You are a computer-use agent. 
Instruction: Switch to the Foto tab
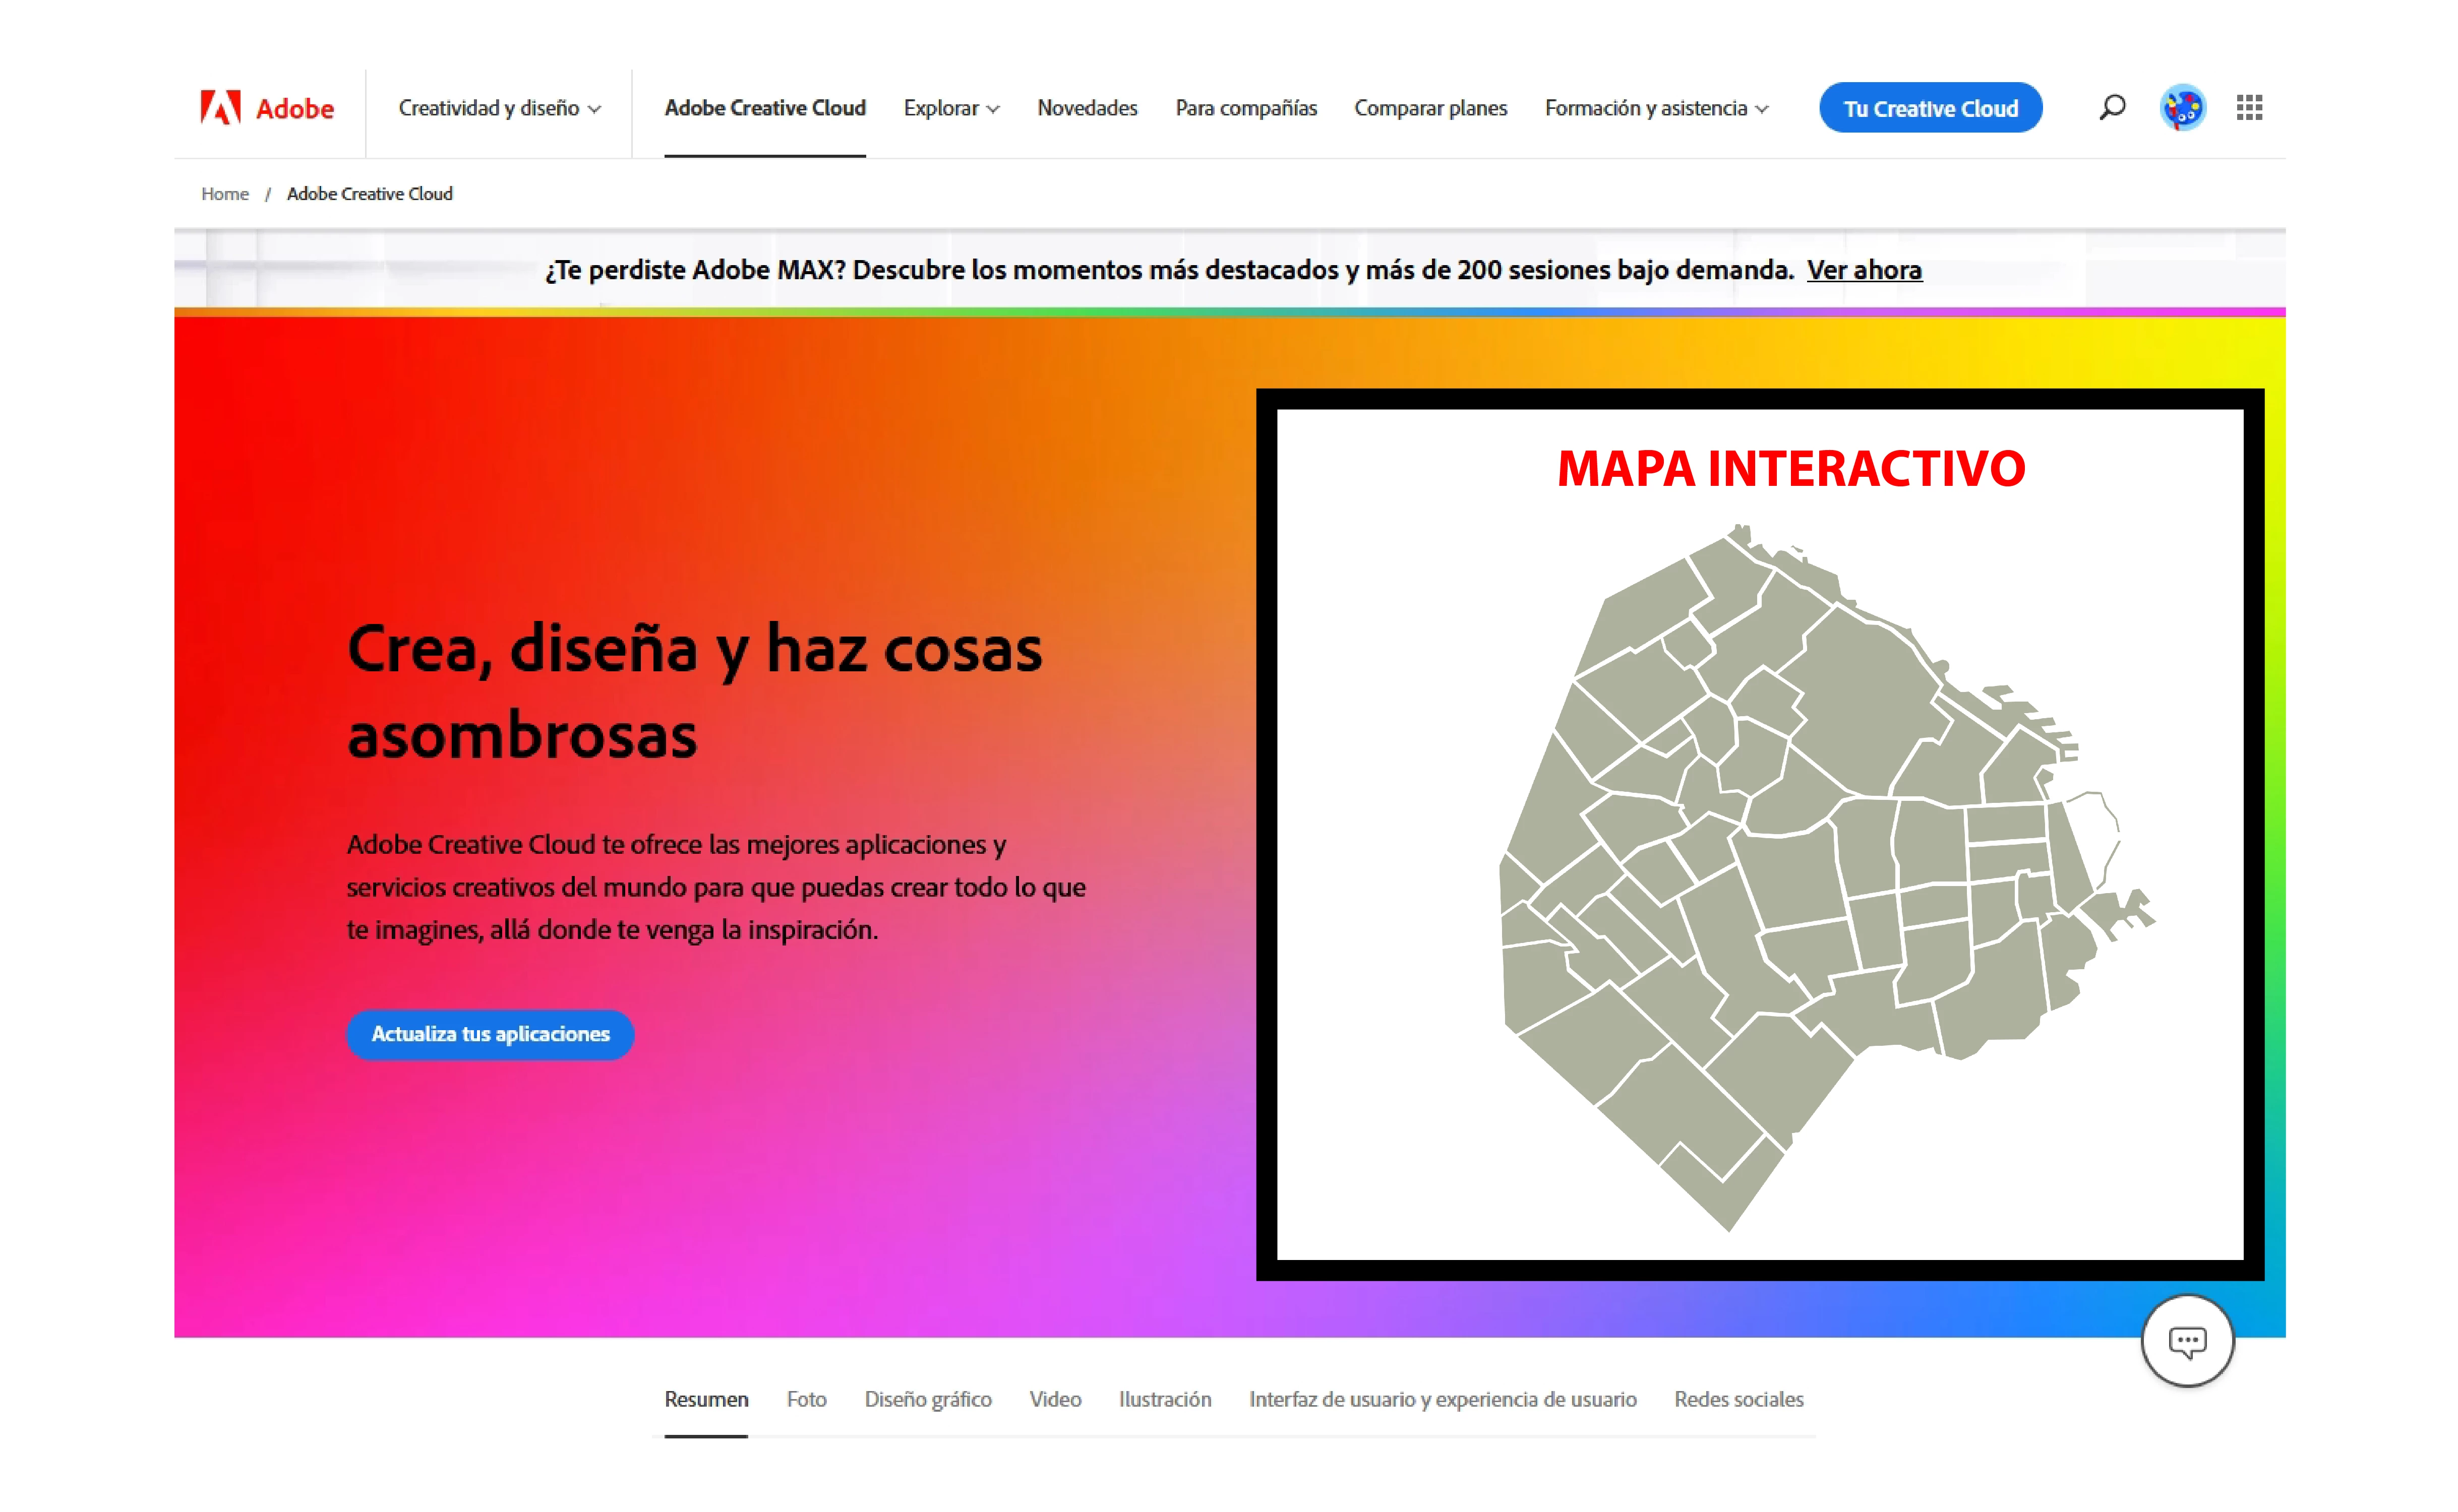(806, 1399)
